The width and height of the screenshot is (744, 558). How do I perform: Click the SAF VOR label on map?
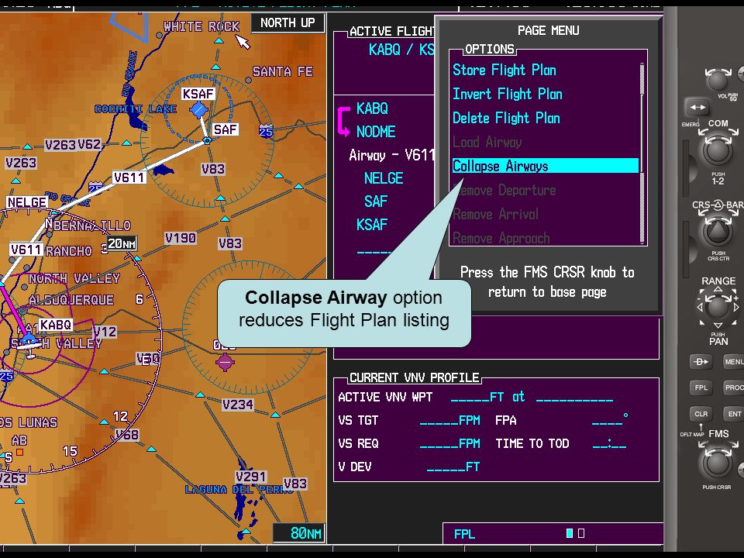point(225,129)
